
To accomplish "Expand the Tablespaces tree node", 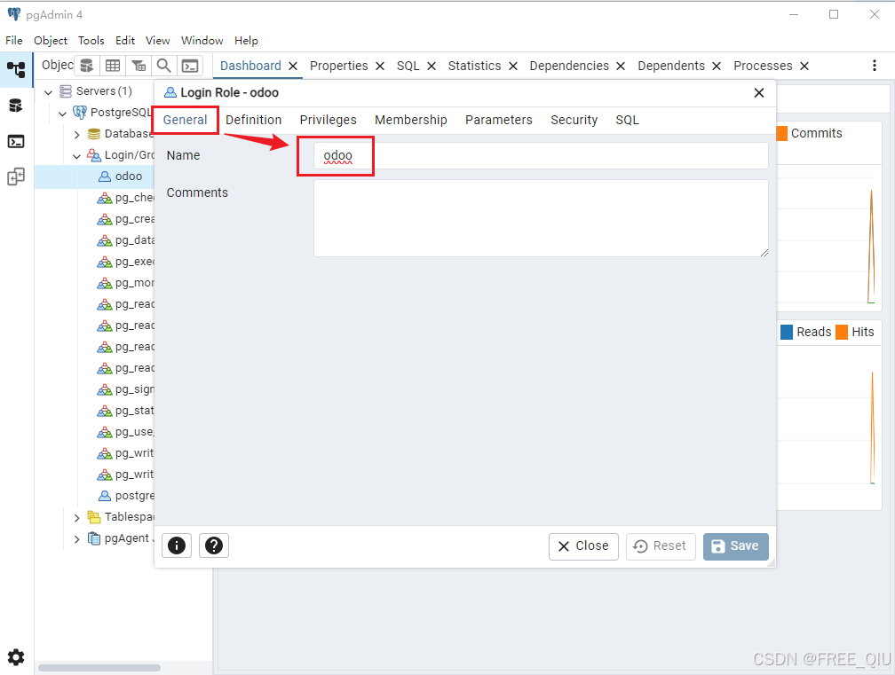I will (77, 518).
